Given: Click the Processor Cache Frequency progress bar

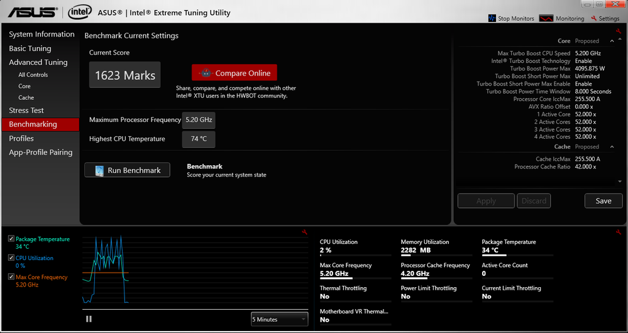Looking at the screenshot, I should [436, 278].
